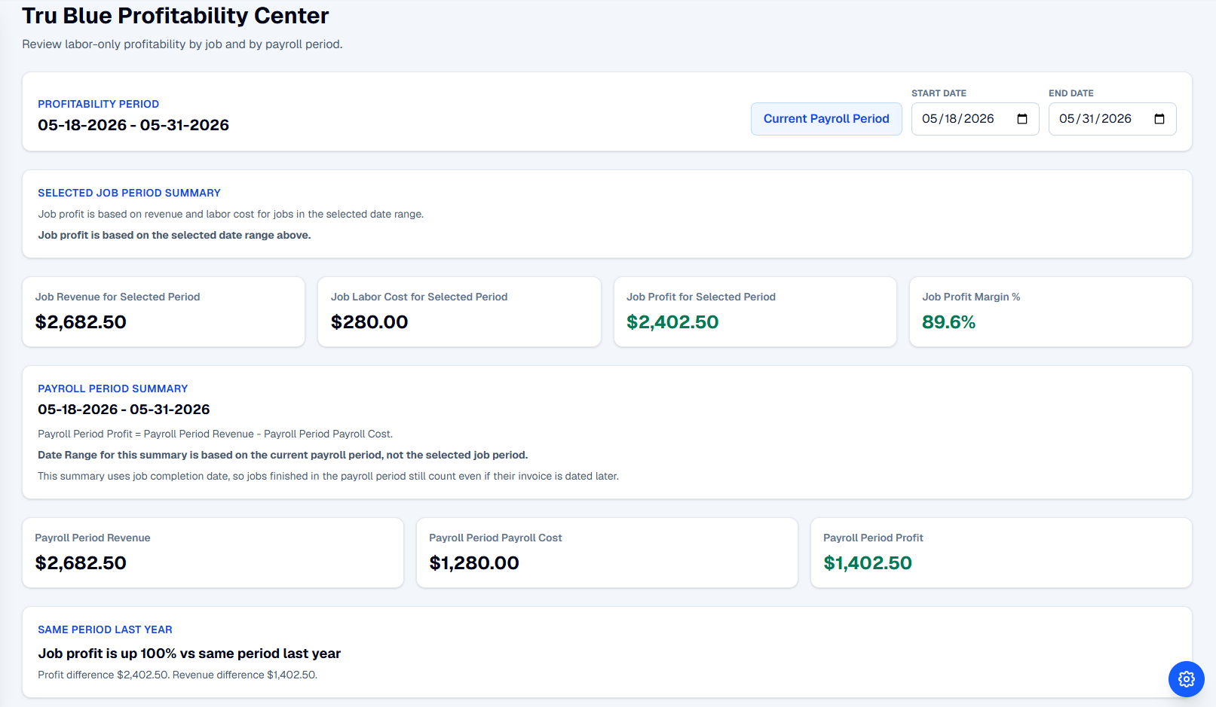The image size is (1216, 707).
Task: Select Payroll Period Revenue value $2,682.50
Action: click(x=81, y=563)
